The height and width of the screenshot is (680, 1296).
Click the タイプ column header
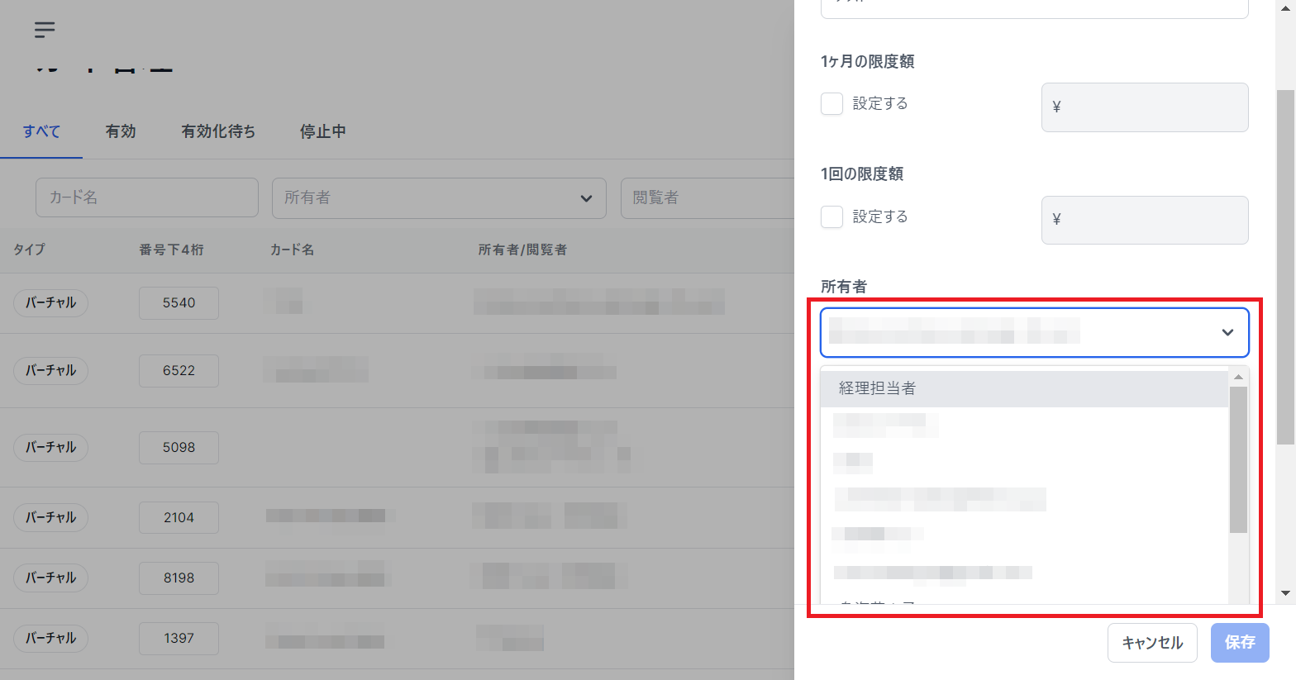coord(29,250)
